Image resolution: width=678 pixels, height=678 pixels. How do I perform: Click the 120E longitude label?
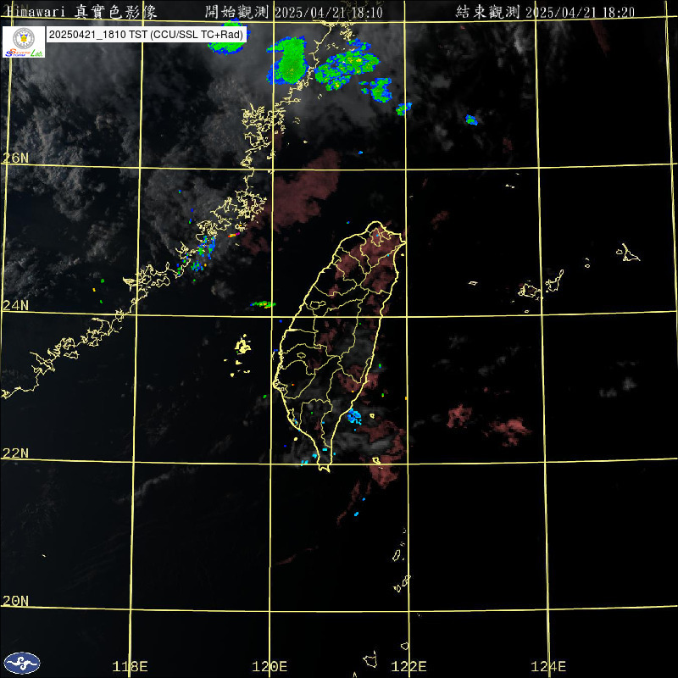[x=270, y=666]
